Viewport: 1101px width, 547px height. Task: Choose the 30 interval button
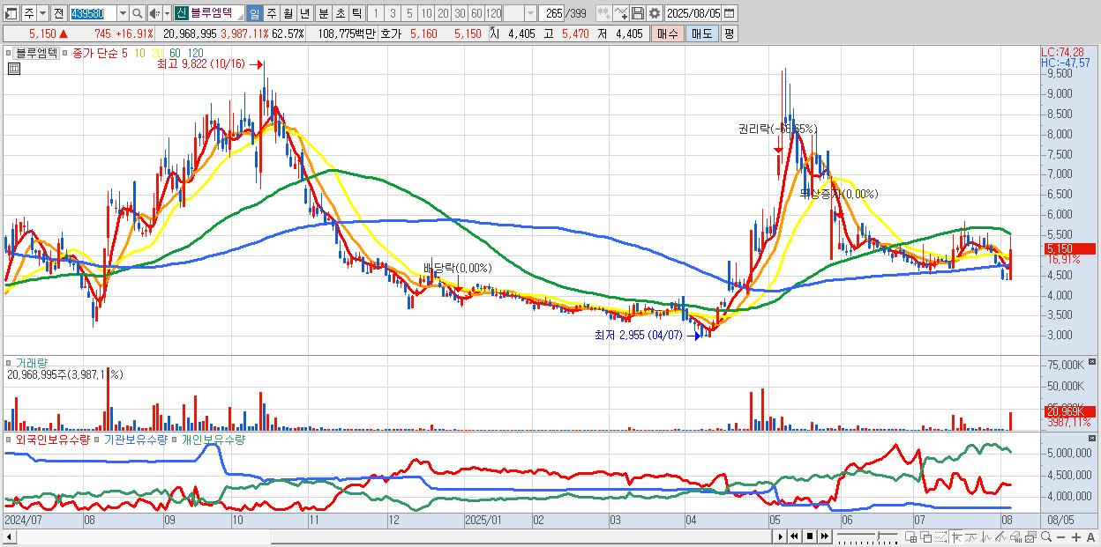click(460, 13)
